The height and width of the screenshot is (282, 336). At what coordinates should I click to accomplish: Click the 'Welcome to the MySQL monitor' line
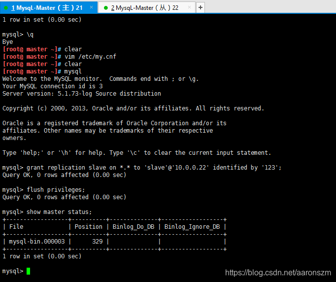(x=101, y=79)
